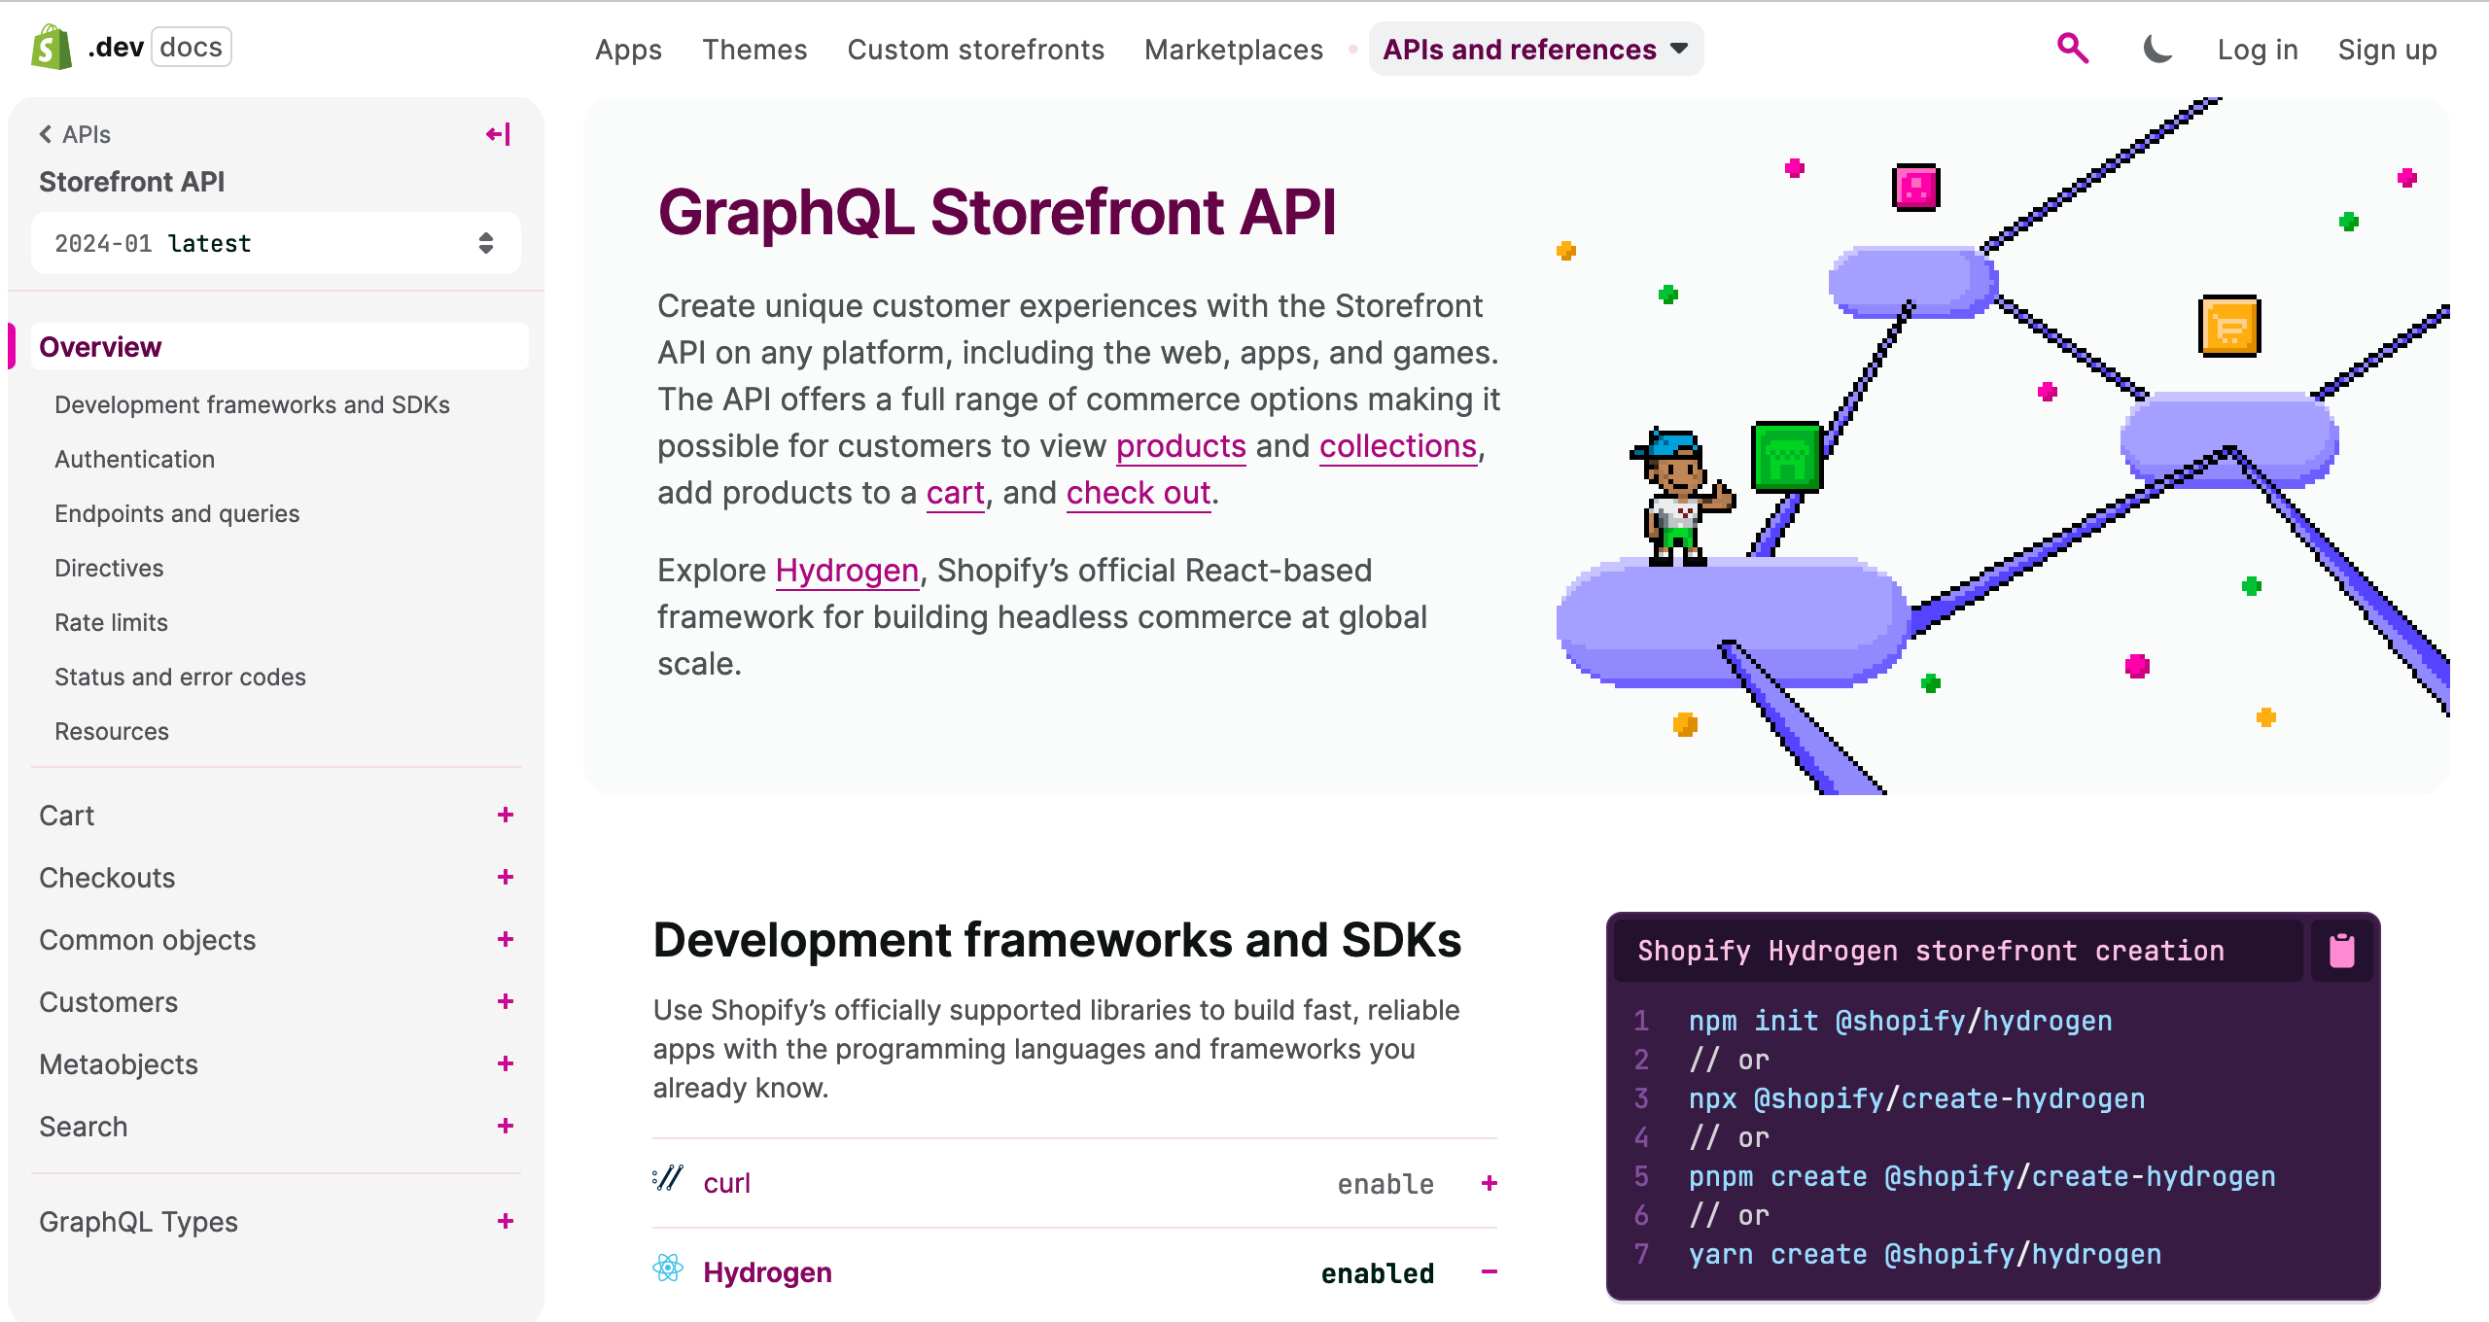Expand the GraphQL Types section
Image resolution: width=2489 pixels, height=1322 pixels.
click(505, 1221)
